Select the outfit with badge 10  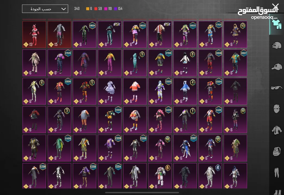tap(235, 34)
